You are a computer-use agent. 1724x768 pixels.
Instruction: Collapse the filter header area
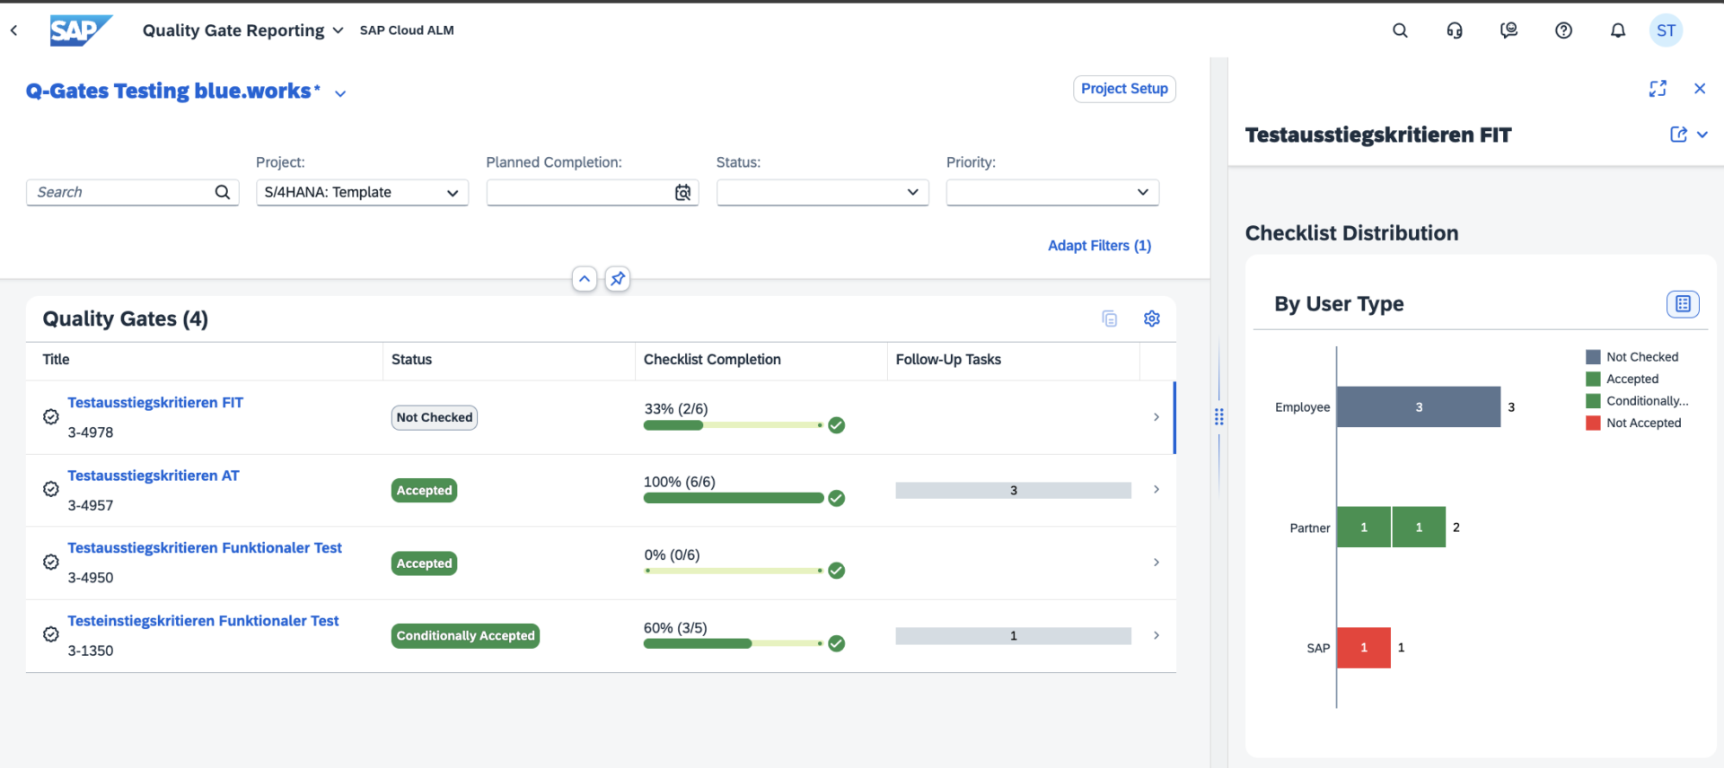point(585,279)
